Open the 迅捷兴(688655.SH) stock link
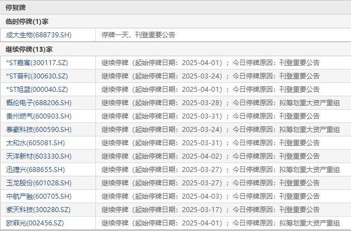The width and height of the screenshot is (351, 231). point(35,170)
